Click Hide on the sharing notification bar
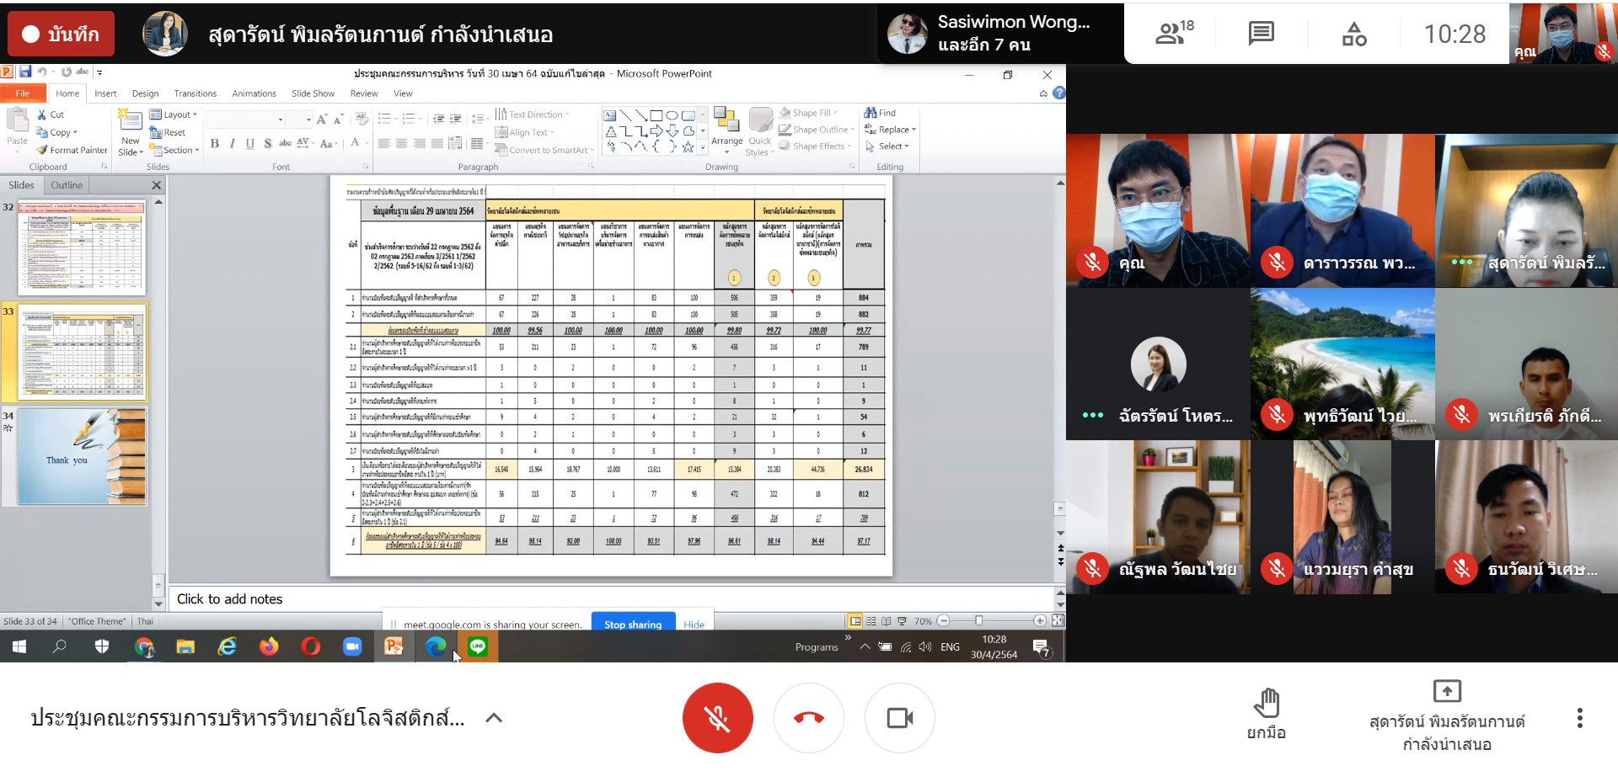Viewport: 1618px width, 771px height. 694,624
